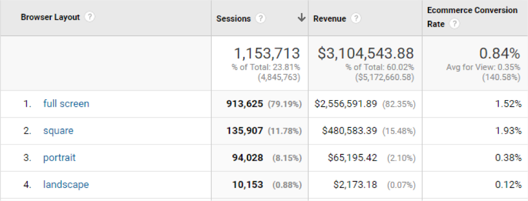Viewport: 528px width, 201px height.
Task: Select the $2,173.18 landscape revenue cell
Action: pyautogui.click(x=355, y=185)
